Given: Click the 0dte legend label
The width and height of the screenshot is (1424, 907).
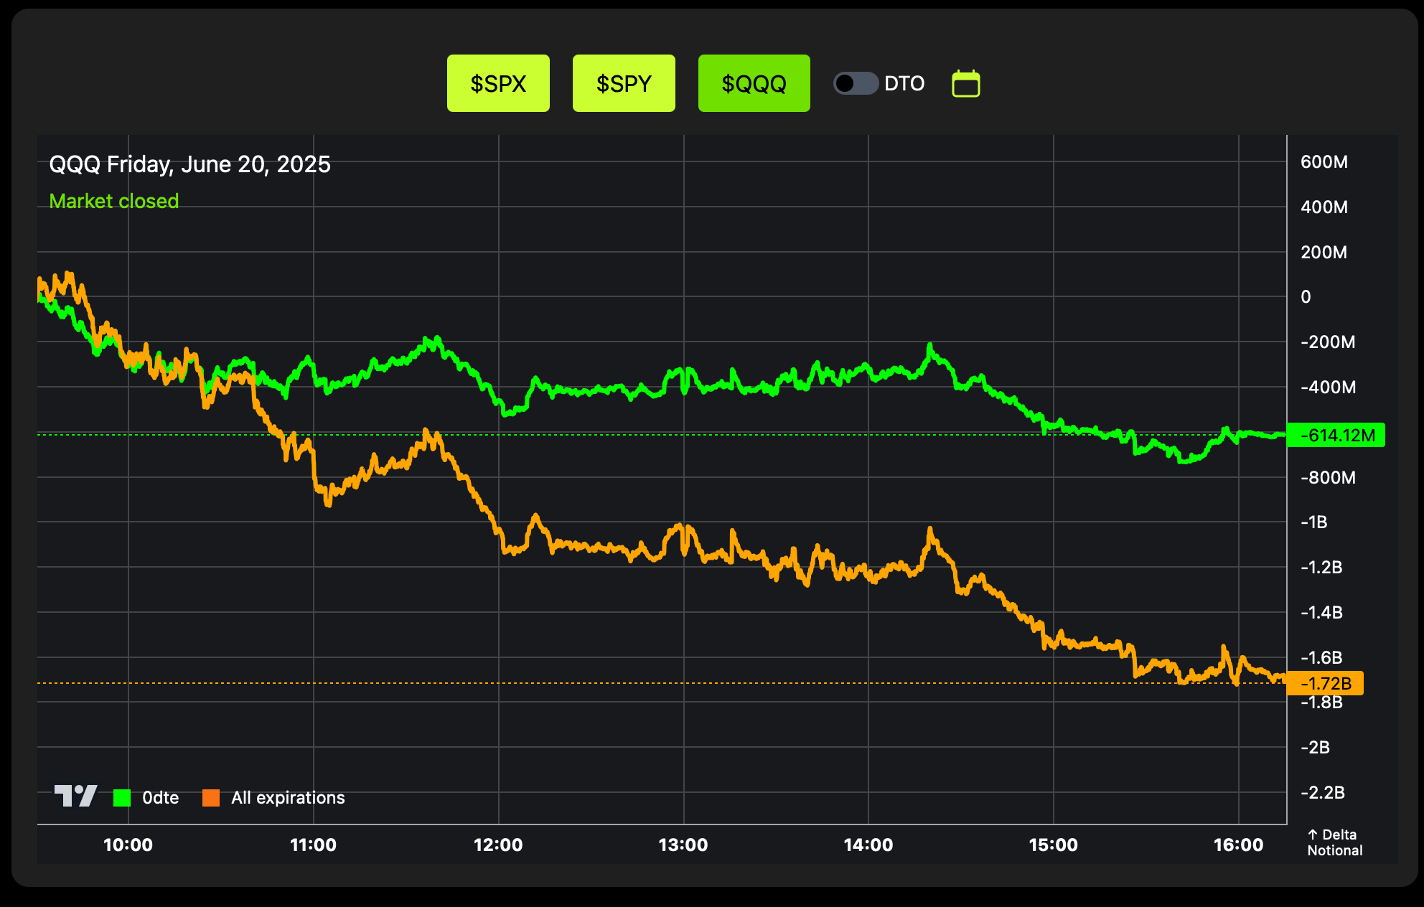Looking at the screenshot, I should pyautogui.click(x=160, y=797).
